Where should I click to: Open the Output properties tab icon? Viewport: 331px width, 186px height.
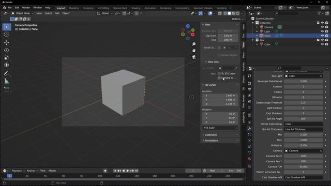[x=249, y=89]
